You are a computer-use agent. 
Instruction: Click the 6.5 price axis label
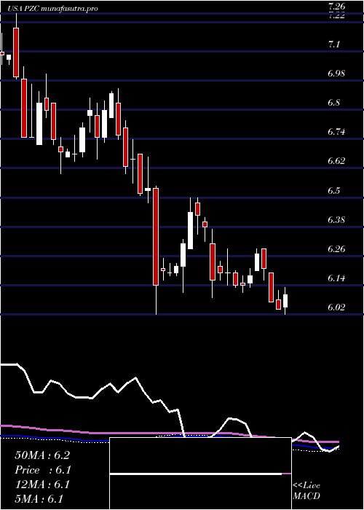click(333, 191)
